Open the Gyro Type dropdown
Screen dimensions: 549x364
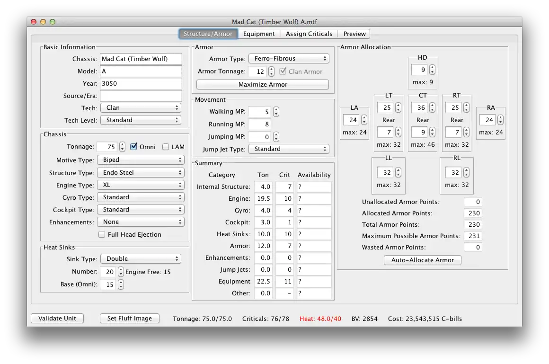[141, 197]
